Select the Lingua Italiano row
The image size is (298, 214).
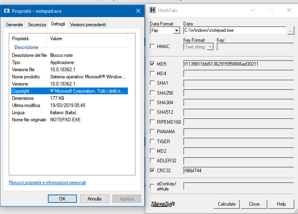69,113
